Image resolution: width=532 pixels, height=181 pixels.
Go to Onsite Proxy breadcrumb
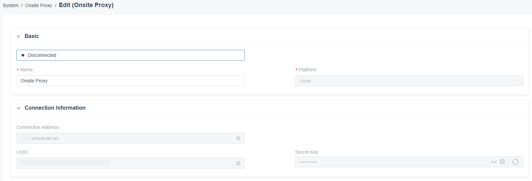38,5
